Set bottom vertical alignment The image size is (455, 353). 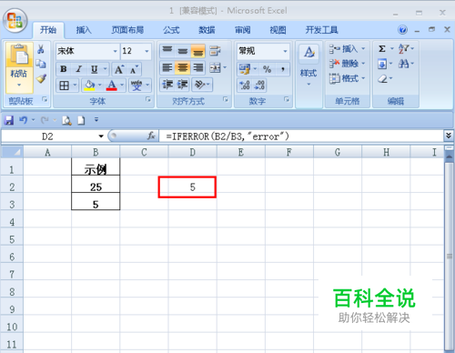[198, 51]
